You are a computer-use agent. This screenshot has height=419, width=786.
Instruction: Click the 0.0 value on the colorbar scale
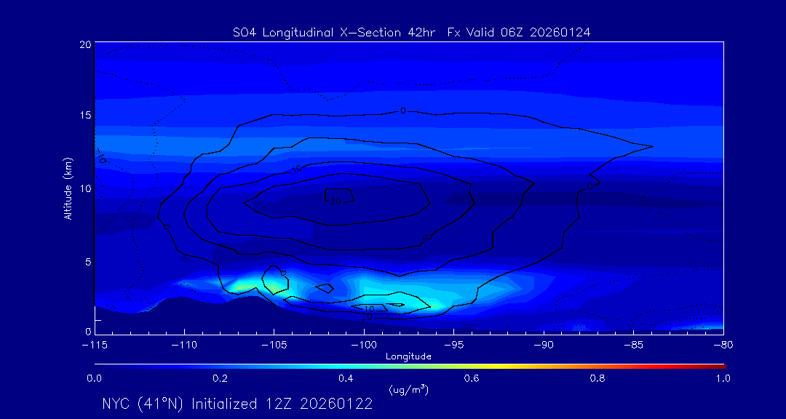click(95, 378)
